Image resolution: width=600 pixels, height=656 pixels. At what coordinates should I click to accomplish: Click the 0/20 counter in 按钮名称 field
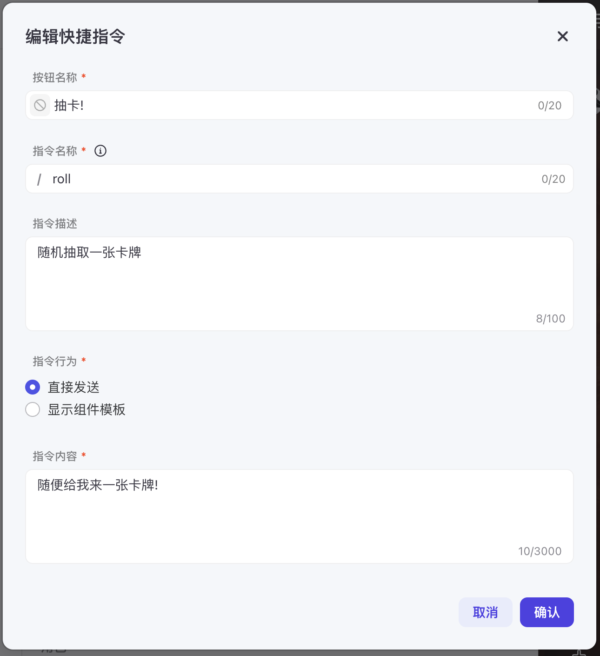tap(550, 106)
